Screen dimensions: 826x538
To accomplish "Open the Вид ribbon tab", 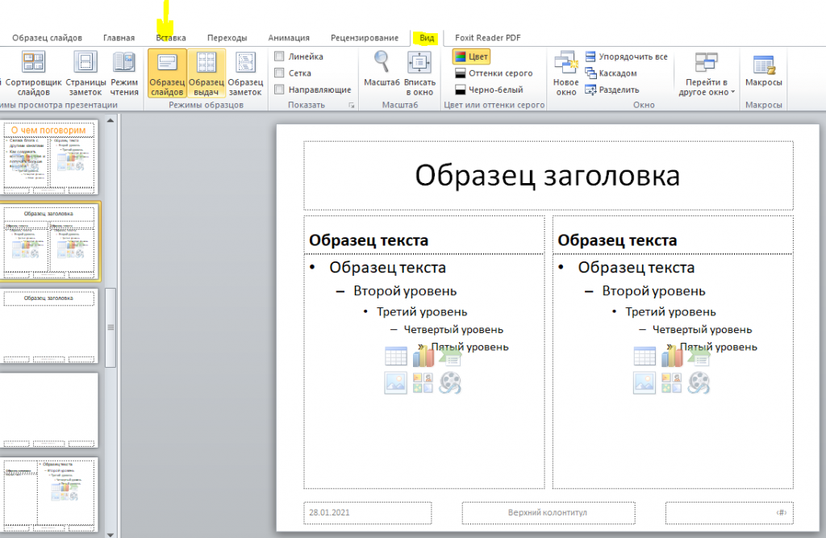I will (427, 38).
